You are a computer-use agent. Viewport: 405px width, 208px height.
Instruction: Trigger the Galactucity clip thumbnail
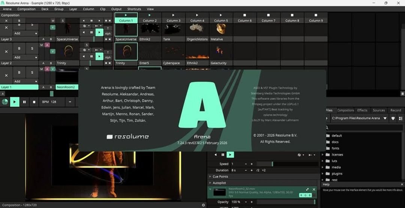pyautogui.click(x=221, y=51)
